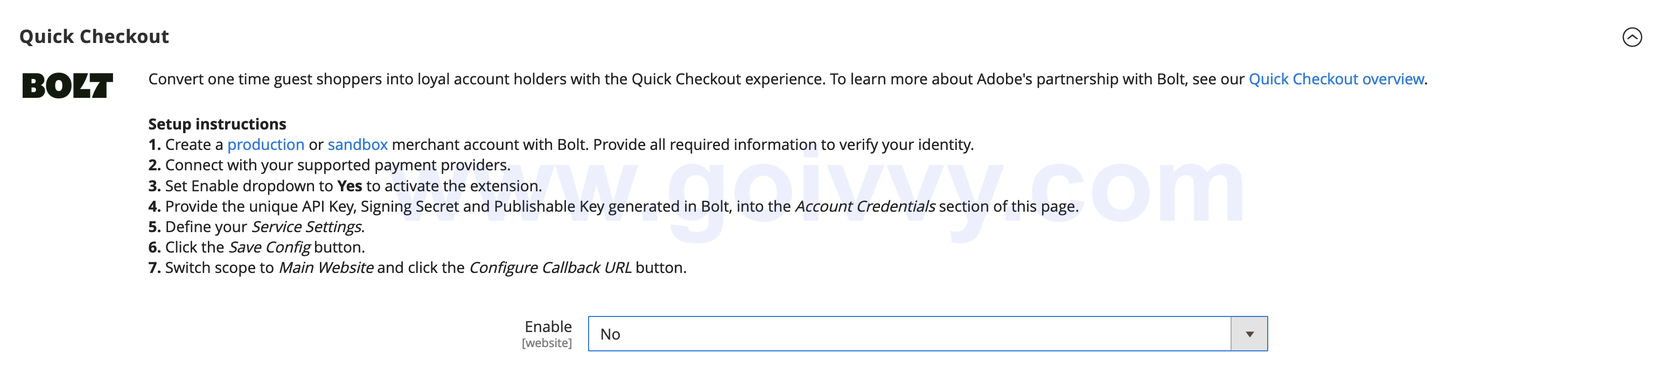Screen dimensions: 1677x389
Task: Click the bold Yes in step 3
Action: 350,186
